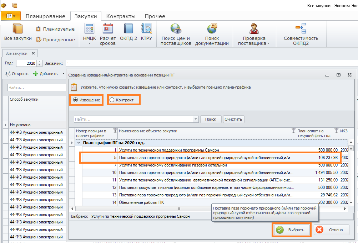Viewport: 358px width, 243px height.
Task: Expand the Добавить dropdown arrow
Action: pos(63,74)
